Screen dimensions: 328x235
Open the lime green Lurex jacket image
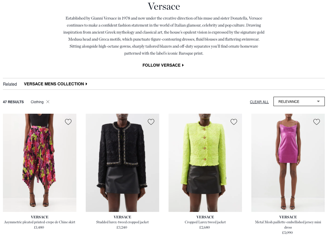pos(205,163)
